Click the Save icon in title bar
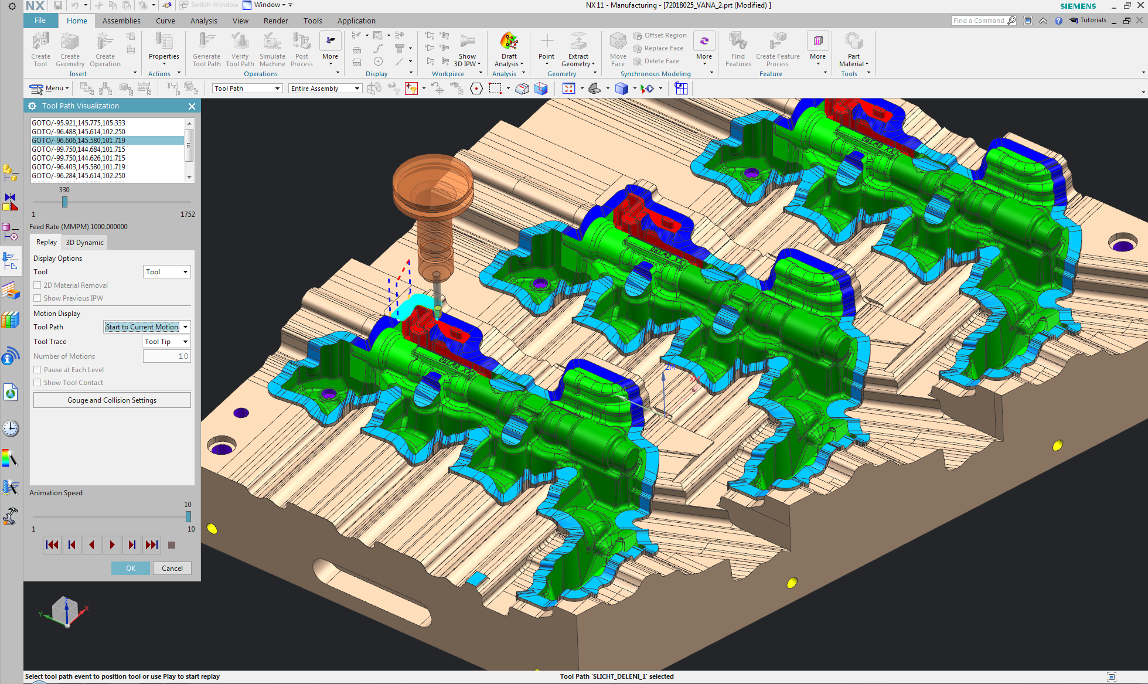This screenshot has width=1148, height=684. 57,5
